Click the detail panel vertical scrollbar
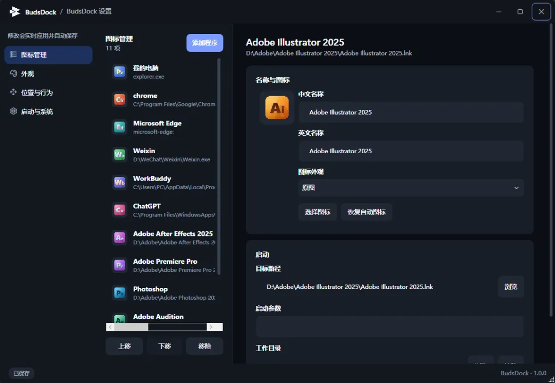 click(551, 170)
